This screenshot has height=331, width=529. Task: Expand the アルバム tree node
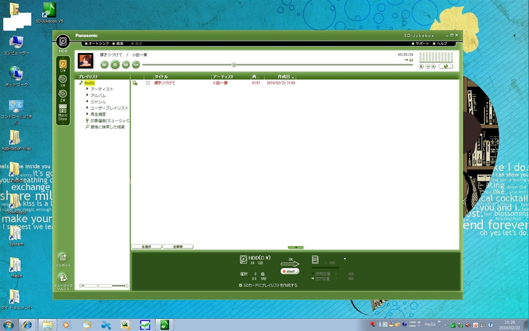[x=87, y=95]
